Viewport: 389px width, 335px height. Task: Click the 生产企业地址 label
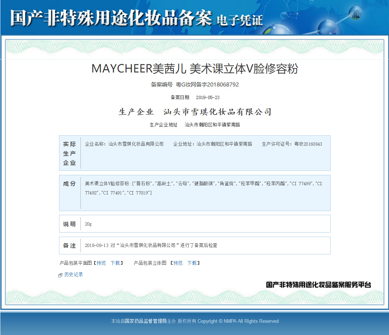tap(163, 125)
